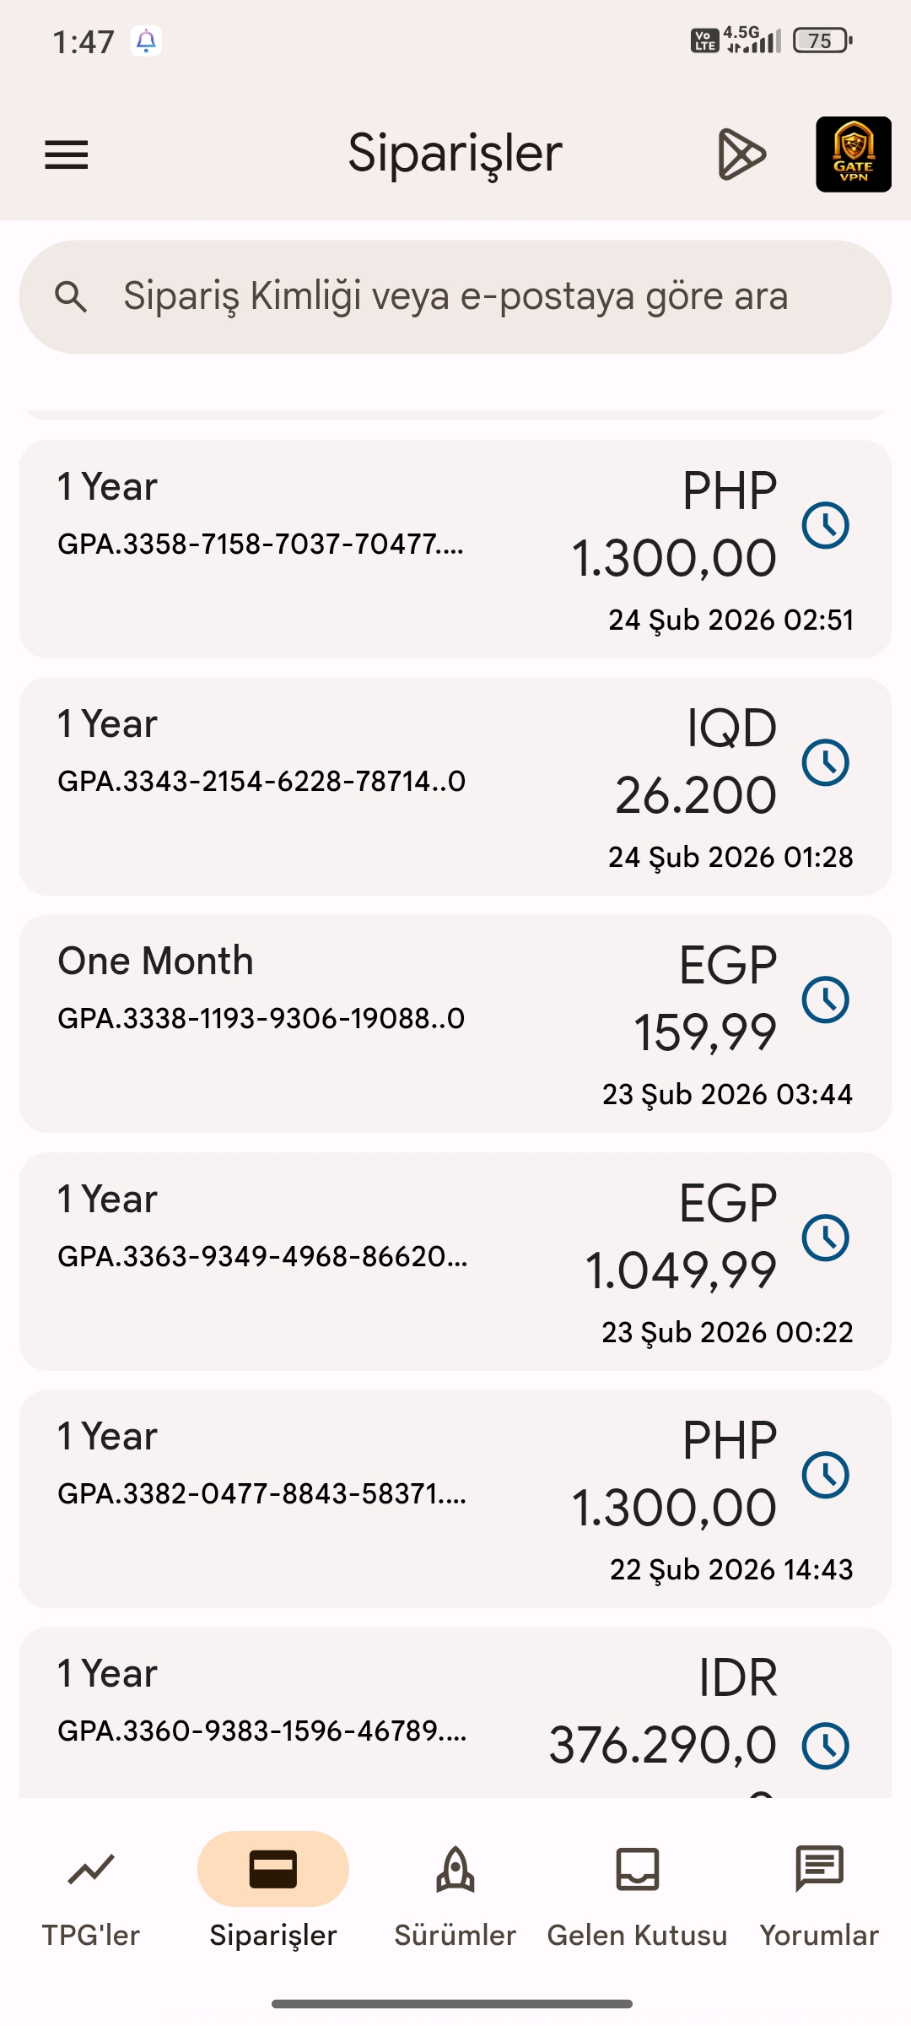Open order GPA.3382-0477-8843-58371

click(x=337, y=1498)
